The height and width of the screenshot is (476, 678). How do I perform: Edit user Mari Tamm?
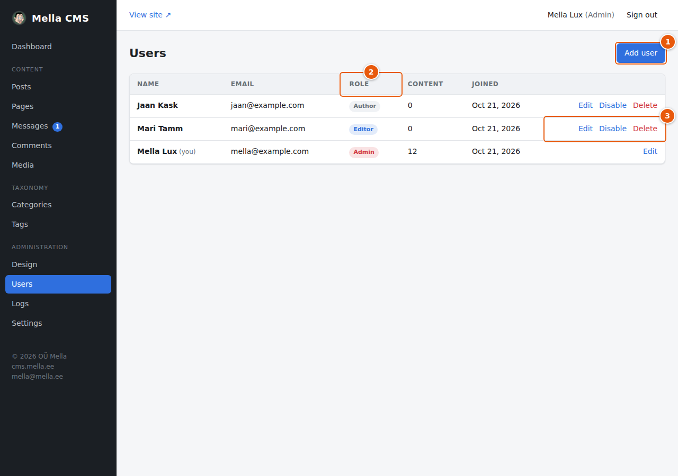pos(585,129)
